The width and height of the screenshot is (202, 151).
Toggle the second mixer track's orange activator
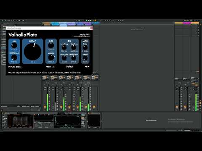click(61, 107)
